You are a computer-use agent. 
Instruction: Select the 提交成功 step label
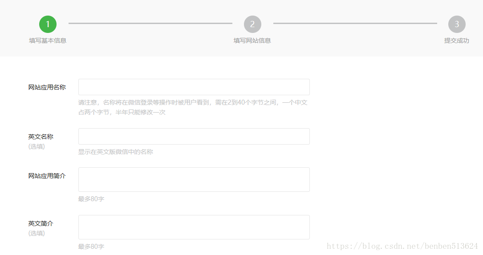456,40
